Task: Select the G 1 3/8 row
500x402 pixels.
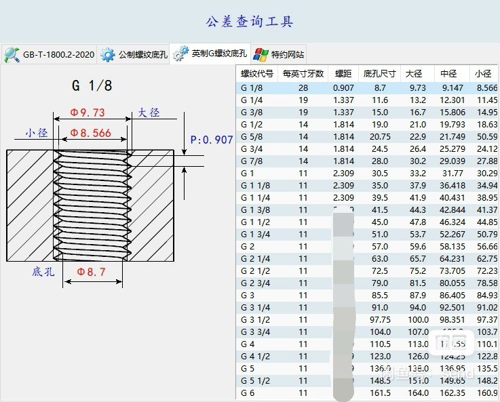Action: coord(367,210)
